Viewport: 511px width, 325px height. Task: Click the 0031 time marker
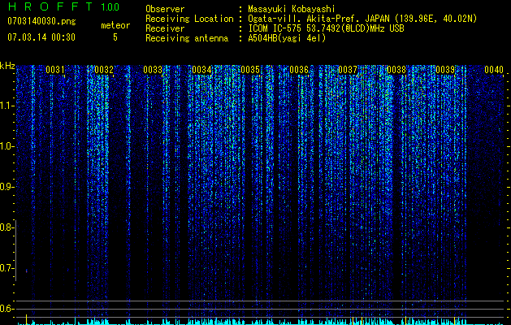[55, 70]
